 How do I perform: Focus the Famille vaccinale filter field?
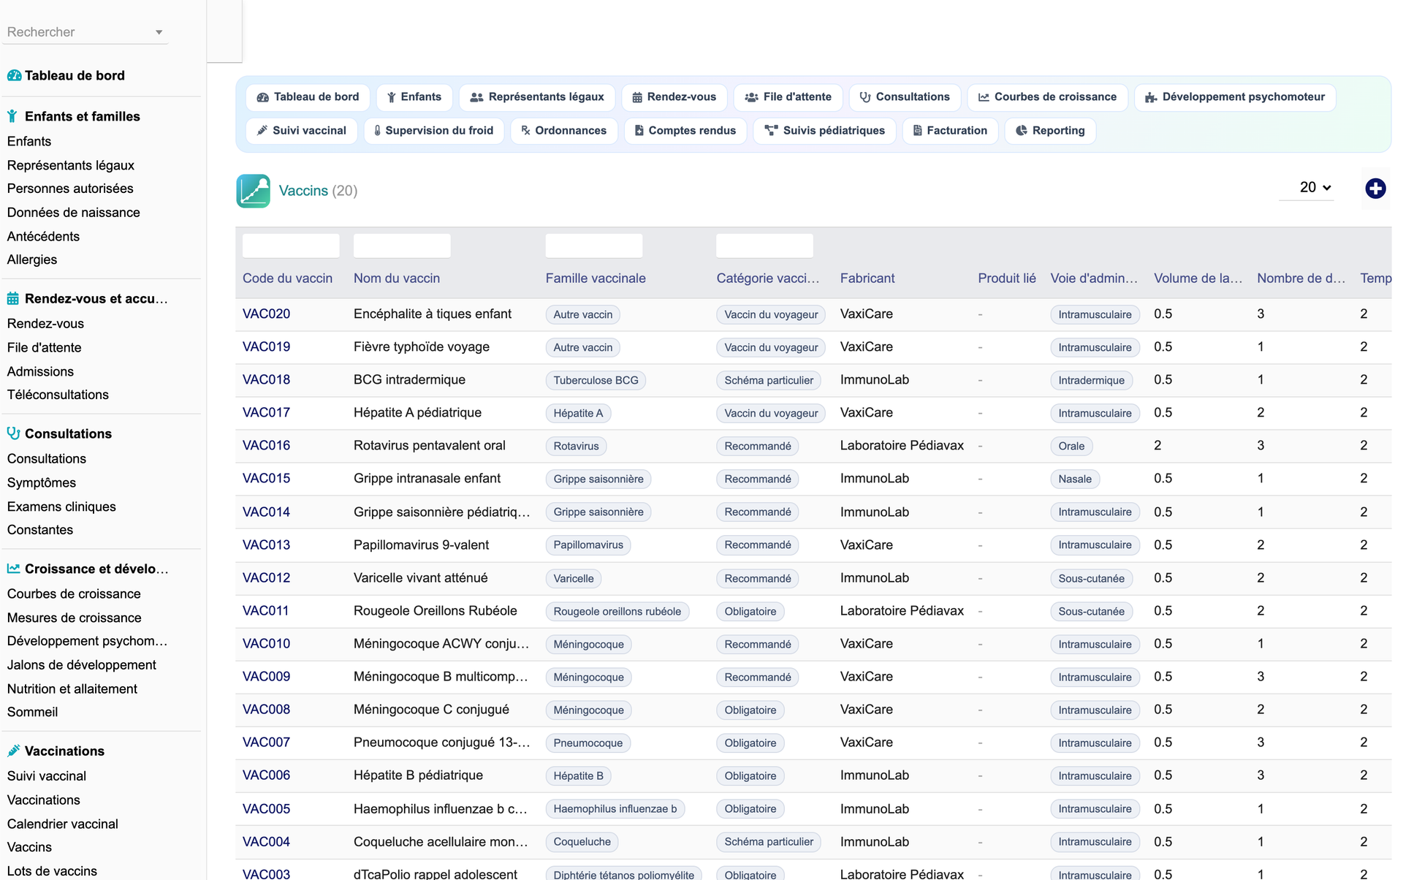point(594,246)
